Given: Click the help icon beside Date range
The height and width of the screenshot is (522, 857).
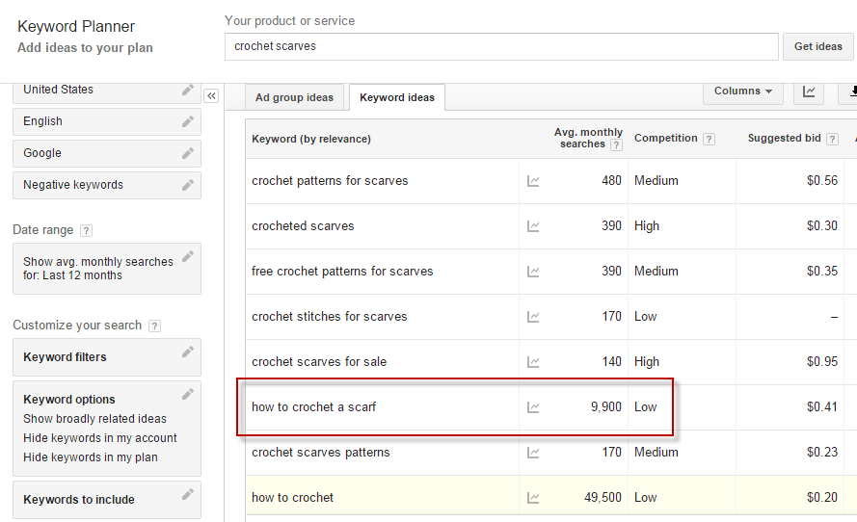Looking at the screenshot, I should (x=87, y=231).
